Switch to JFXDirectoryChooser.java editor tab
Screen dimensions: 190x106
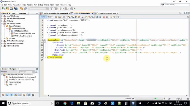click(x=107, y=14)
